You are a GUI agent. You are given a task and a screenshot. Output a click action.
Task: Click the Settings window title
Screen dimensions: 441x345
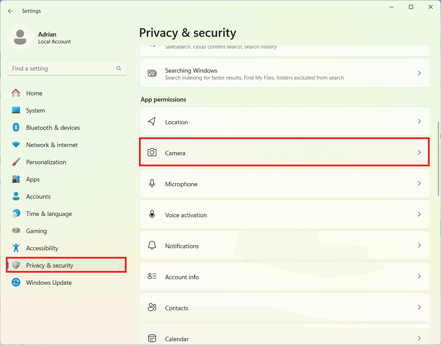point(31,11)
